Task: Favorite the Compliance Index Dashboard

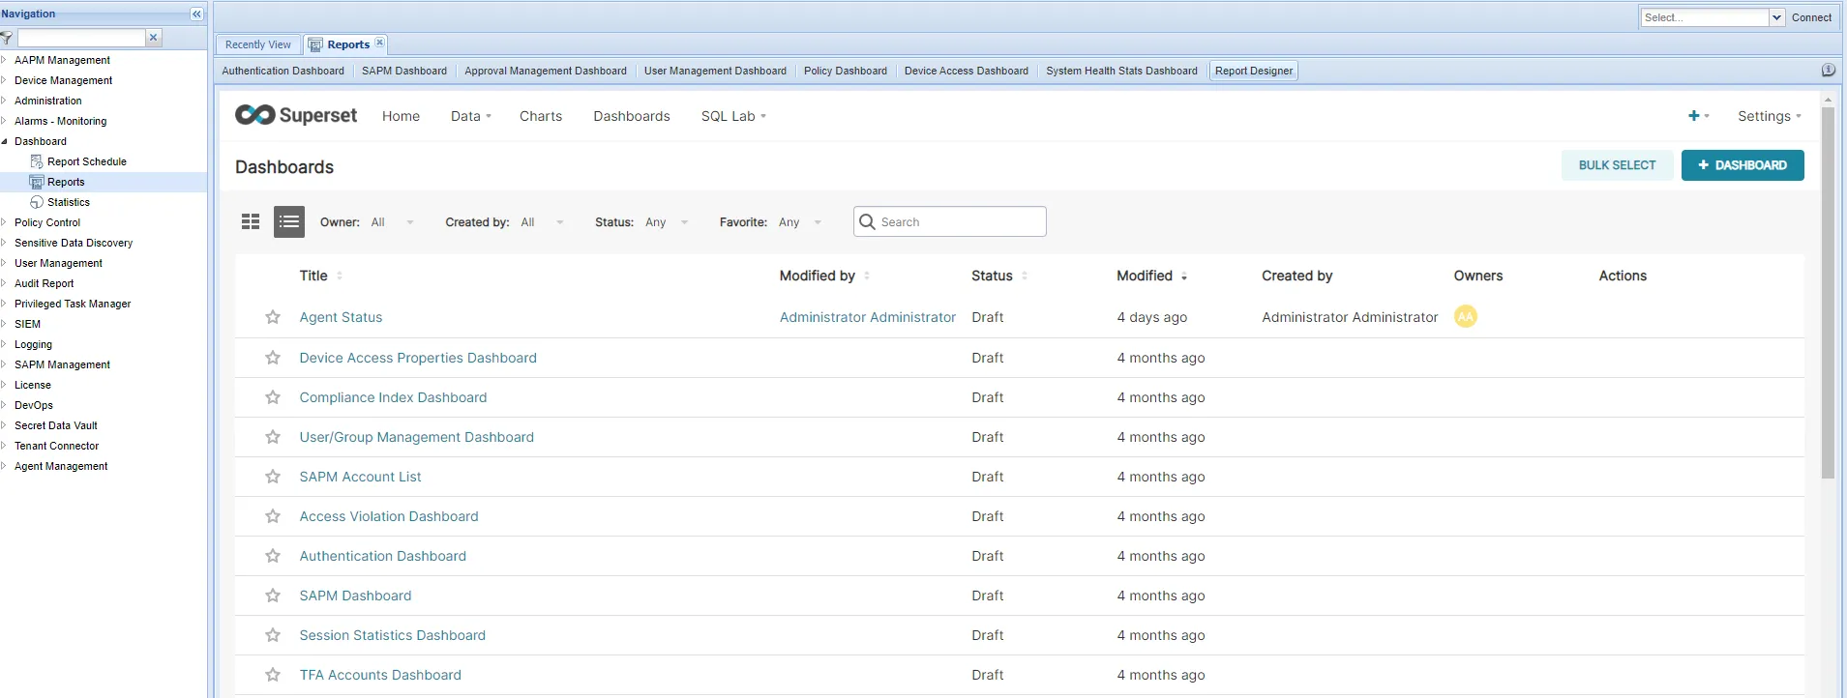Action: click(273, 397)
